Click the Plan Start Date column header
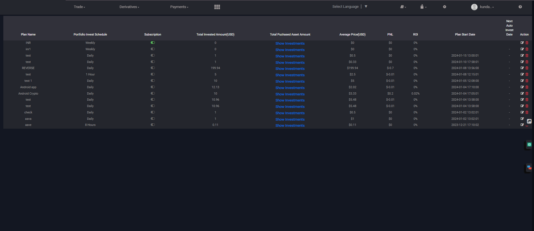The height and width of the screenshot is (231, 534). point(465,34)
